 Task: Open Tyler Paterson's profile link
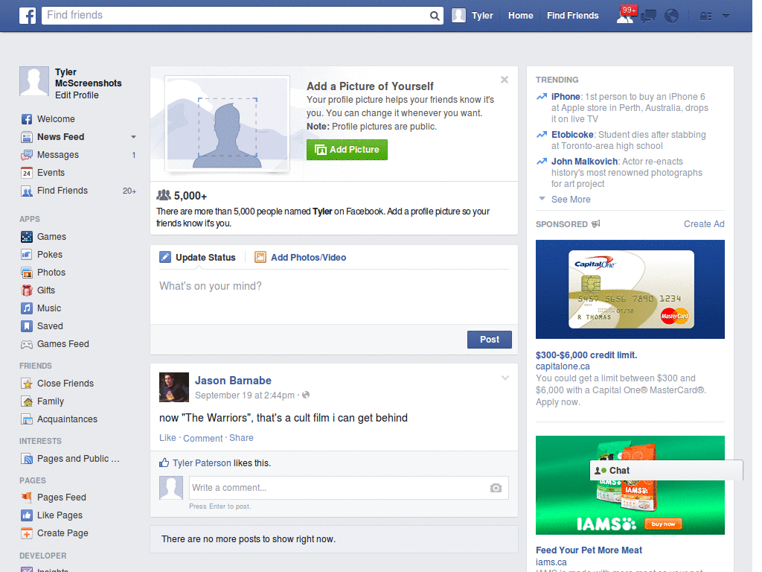(202, 463)
